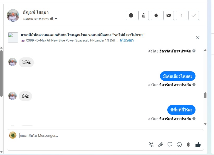This screenshot has width=214, height=155.
Task: Flag conversation with the exclamation mark button
Action: point(181,15)
